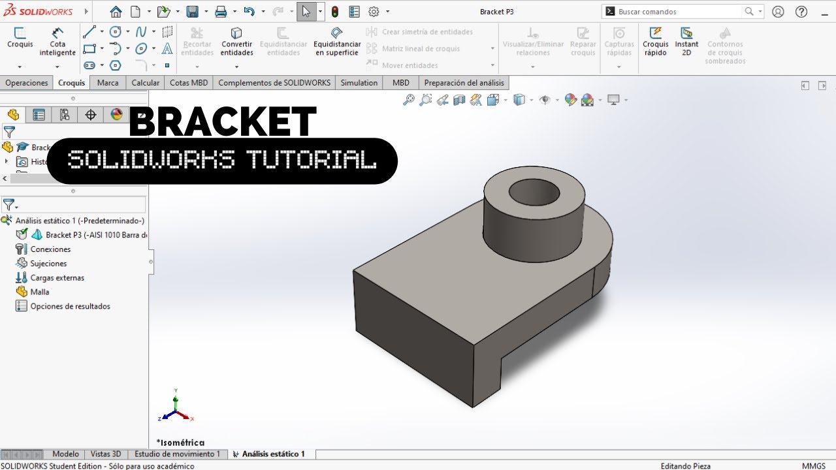This screenshot has width=836, height=470.
Task: Select the sketch Text tool
Action: [x=167, y=48]
